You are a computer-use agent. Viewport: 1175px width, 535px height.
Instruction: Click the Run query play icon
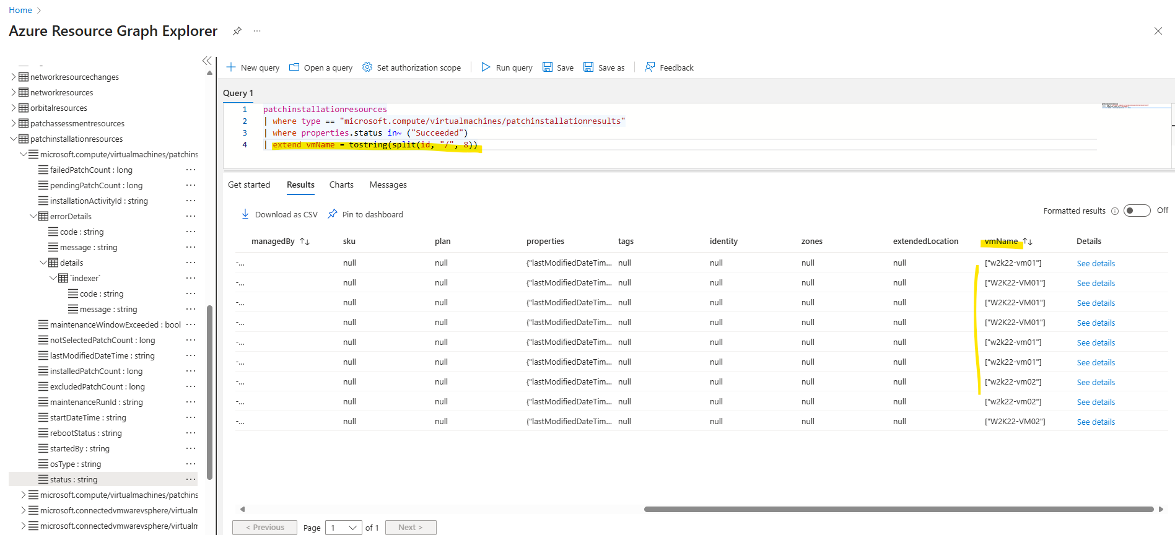pyautogui.click(x=486, y=67)
